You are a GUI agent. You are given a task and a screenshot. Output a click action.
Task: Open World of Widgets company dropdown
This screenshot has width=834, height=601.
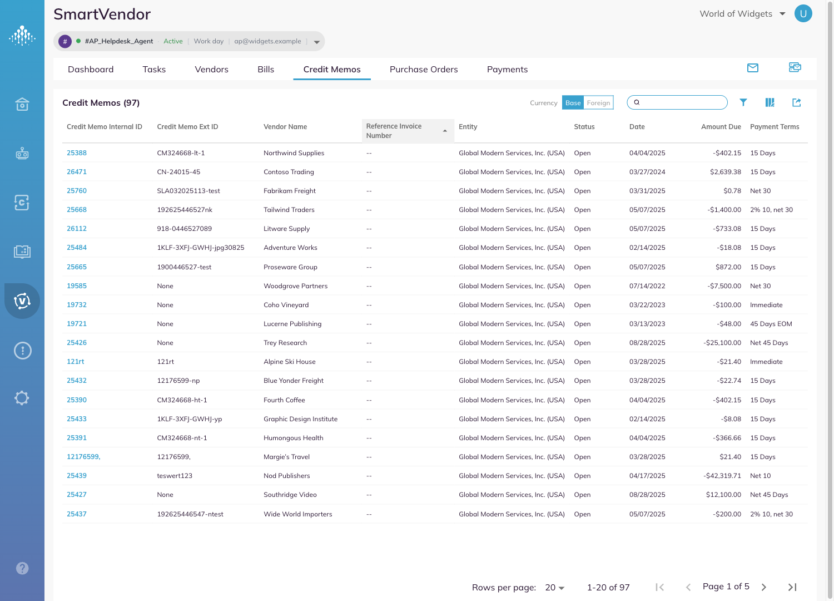coord(742,14)
